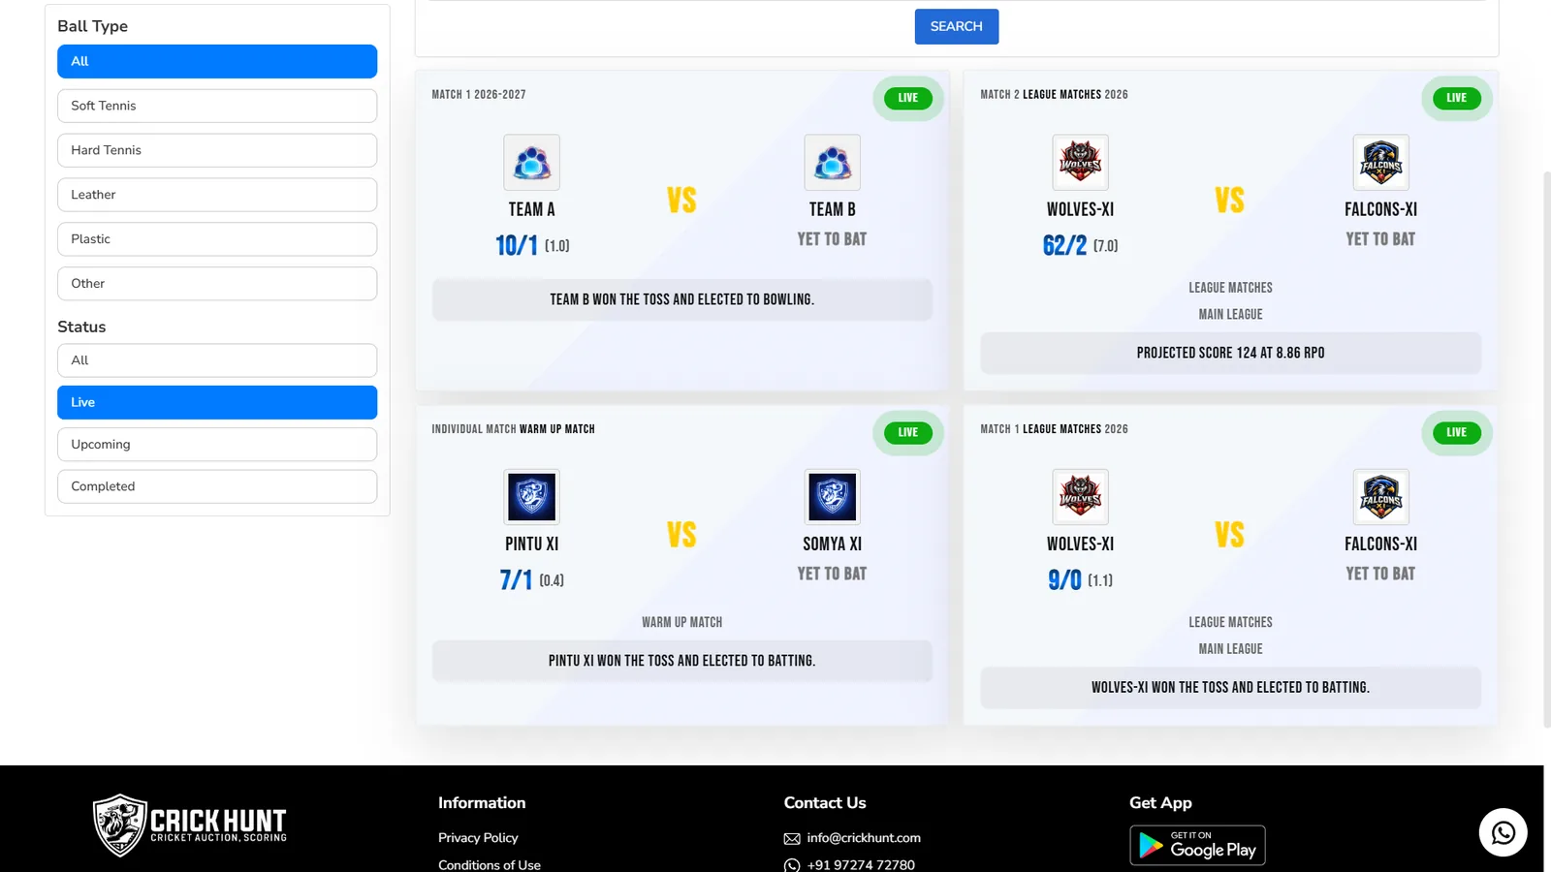
Task: Choose Upcoming status filter
Action: coord(217,445)
